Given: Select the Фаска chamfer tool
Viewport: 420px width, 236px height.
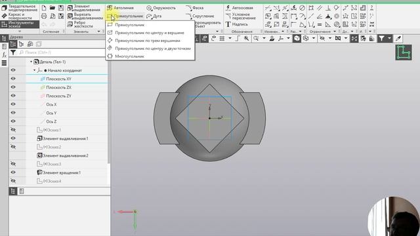Looking at the screenshot, I should [x=195, y=8].
